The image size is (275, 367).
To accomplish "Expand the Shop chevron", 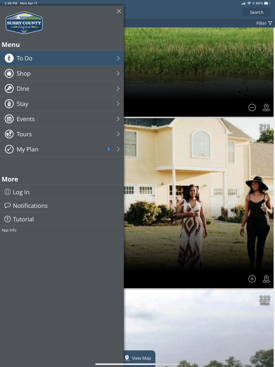I will (118, 73).
